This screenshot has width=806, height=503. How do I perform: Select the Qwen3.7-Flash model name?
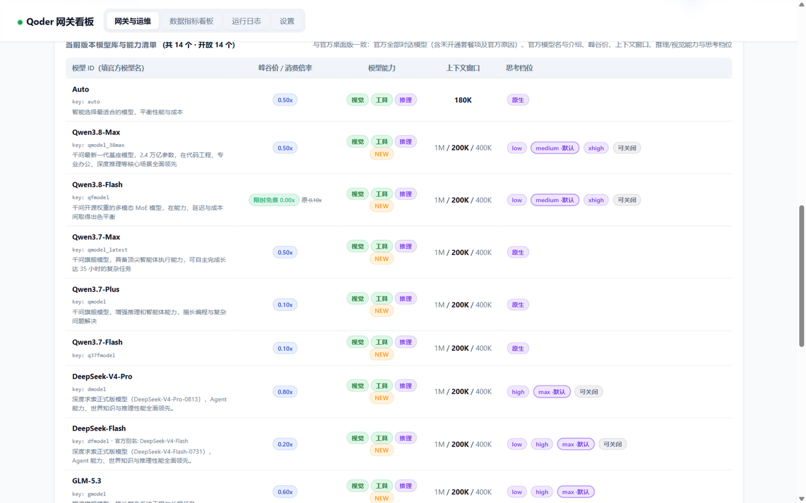(x=97, y=342)
